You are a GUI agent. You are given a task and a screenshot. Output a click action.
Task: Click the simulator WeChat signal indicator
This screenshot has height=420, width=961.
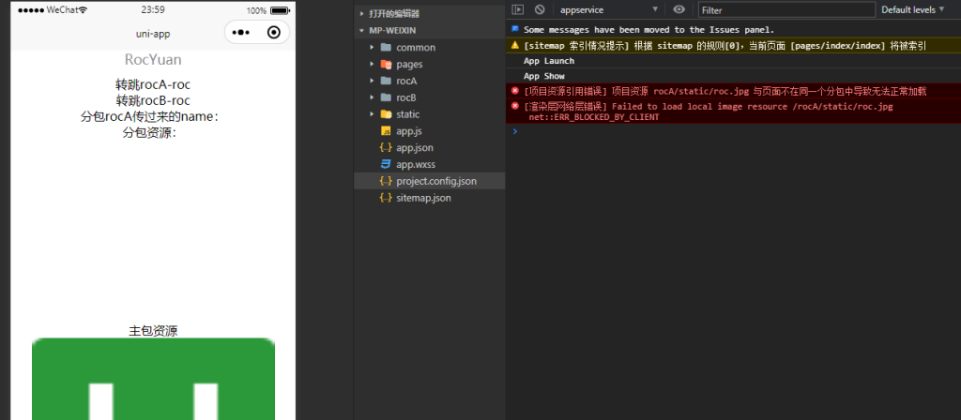53,9
